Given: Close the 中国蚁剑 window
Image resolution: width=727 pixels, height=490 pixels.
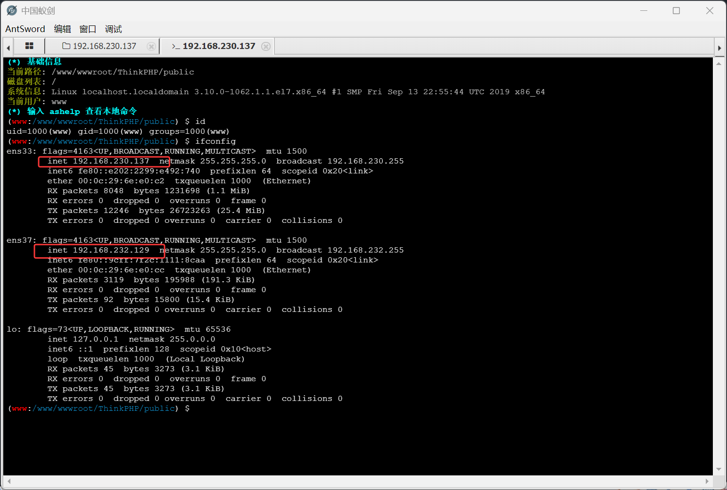Looking at the screenshot, I should pyautogui.click(x=710, y=10).
